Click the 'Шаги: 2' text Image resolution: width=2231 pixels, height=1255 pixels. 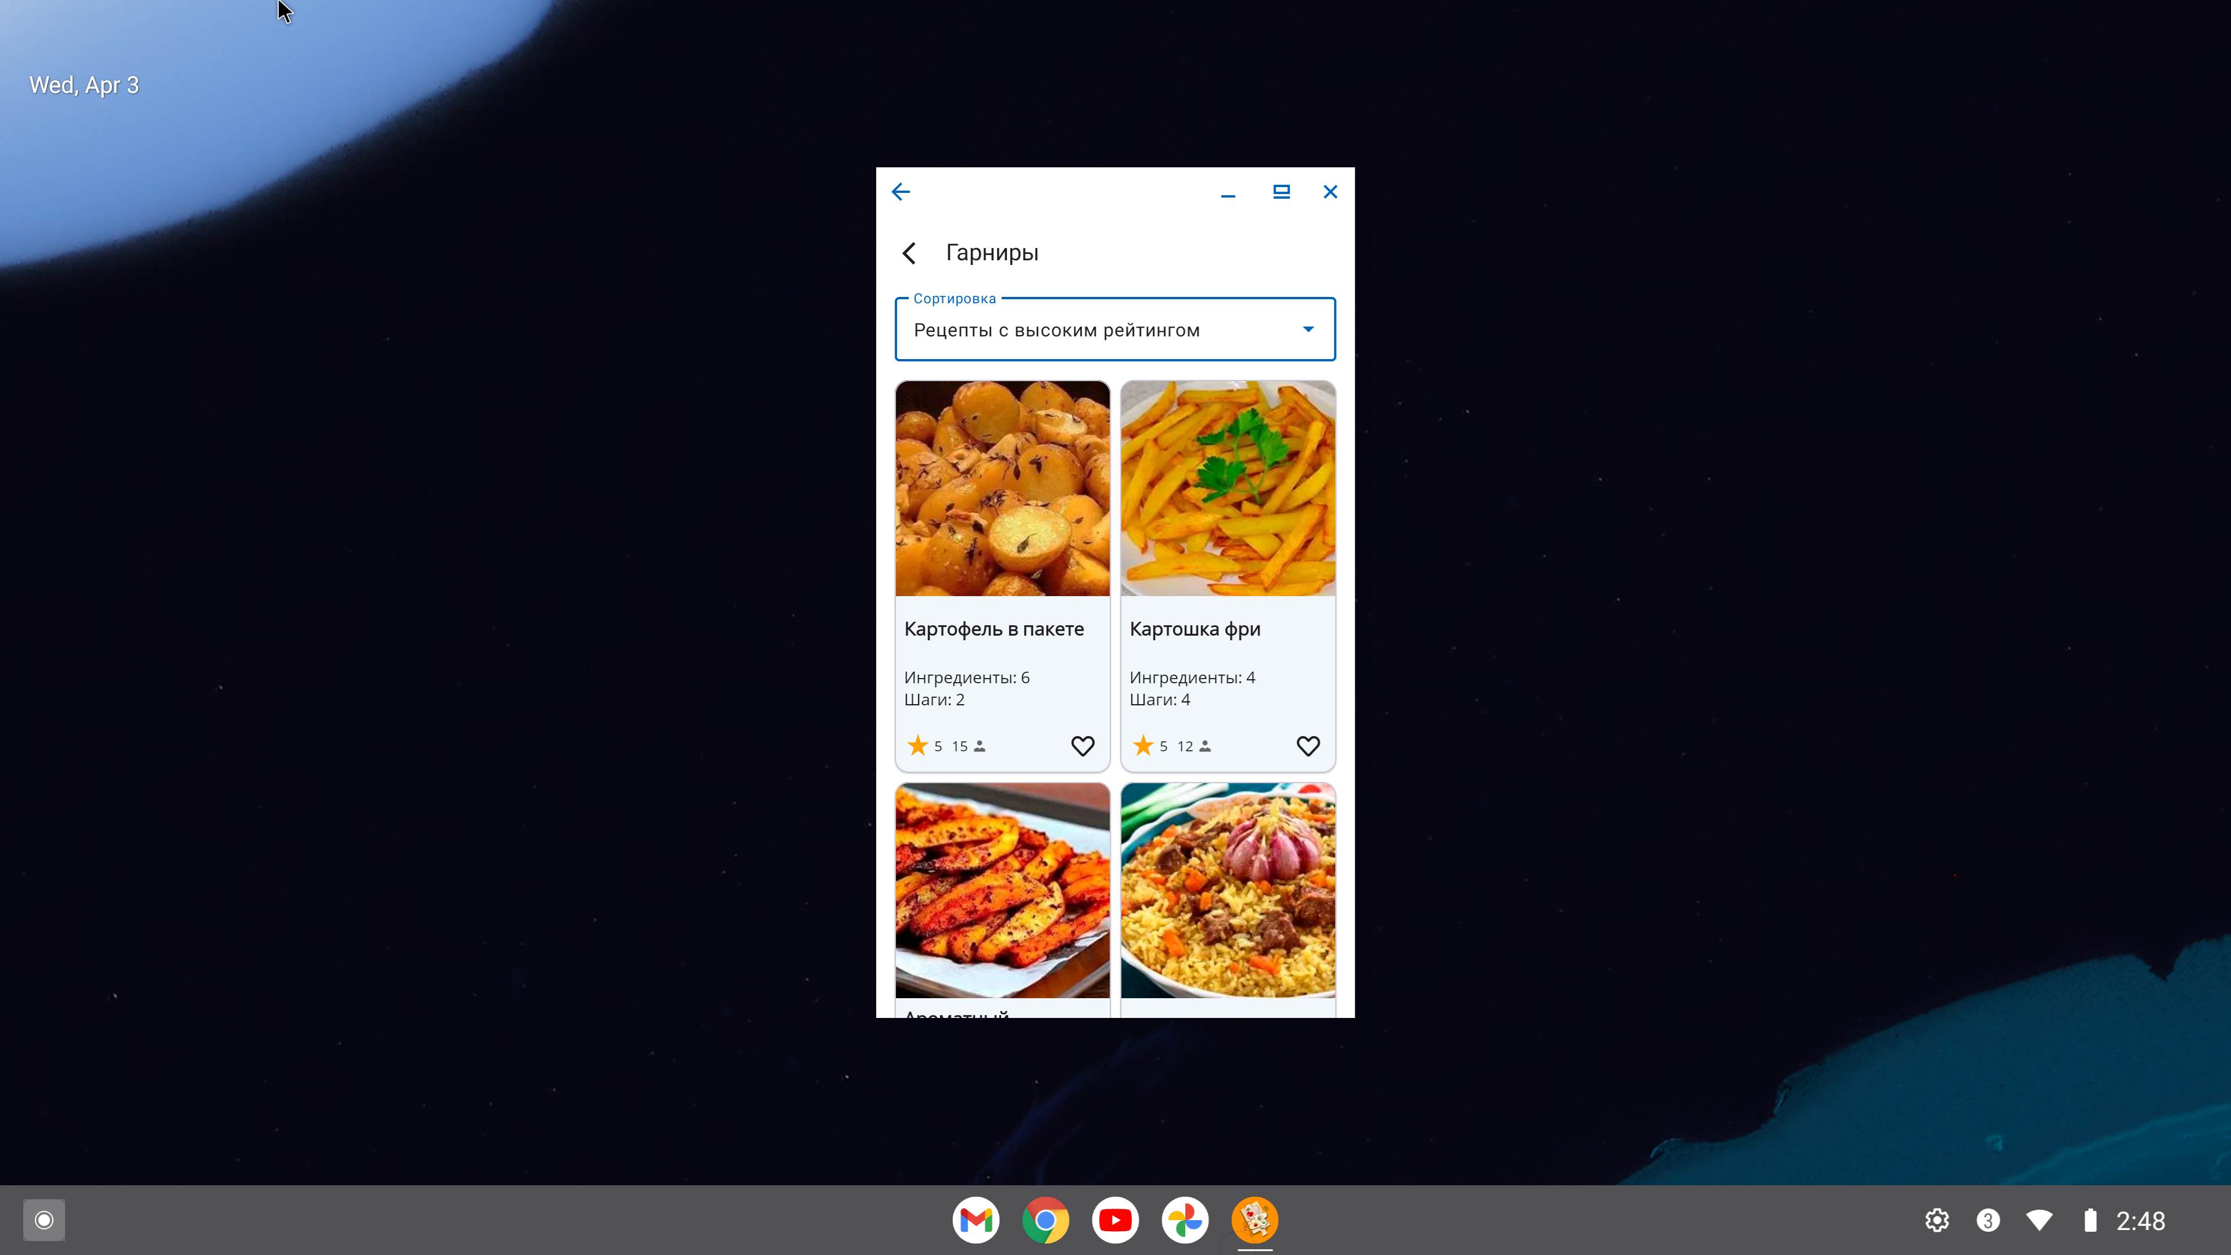coord(934,700)
